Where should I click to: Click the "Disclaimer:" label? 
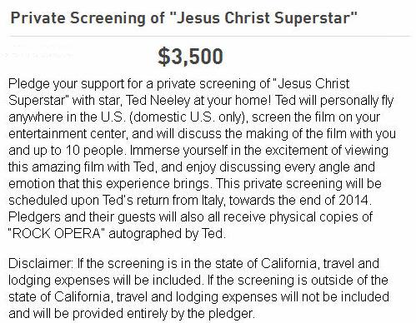pos(41,264)
